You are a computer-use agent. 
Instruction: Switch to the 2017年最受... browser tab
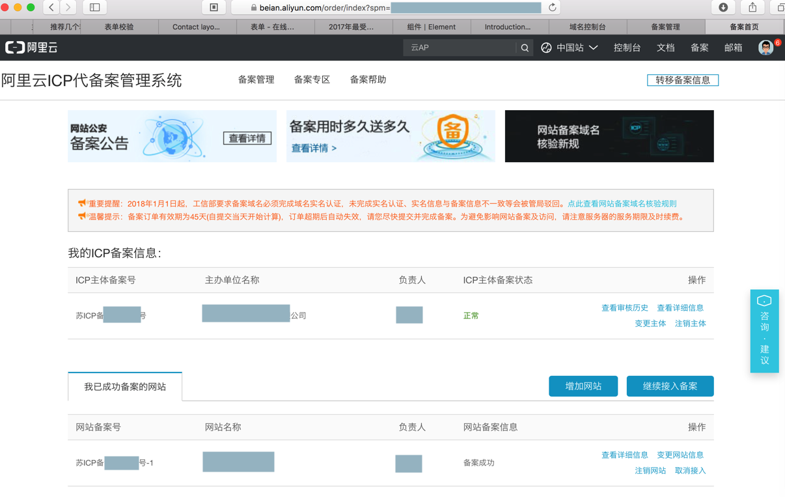click(x=351, y=27)
